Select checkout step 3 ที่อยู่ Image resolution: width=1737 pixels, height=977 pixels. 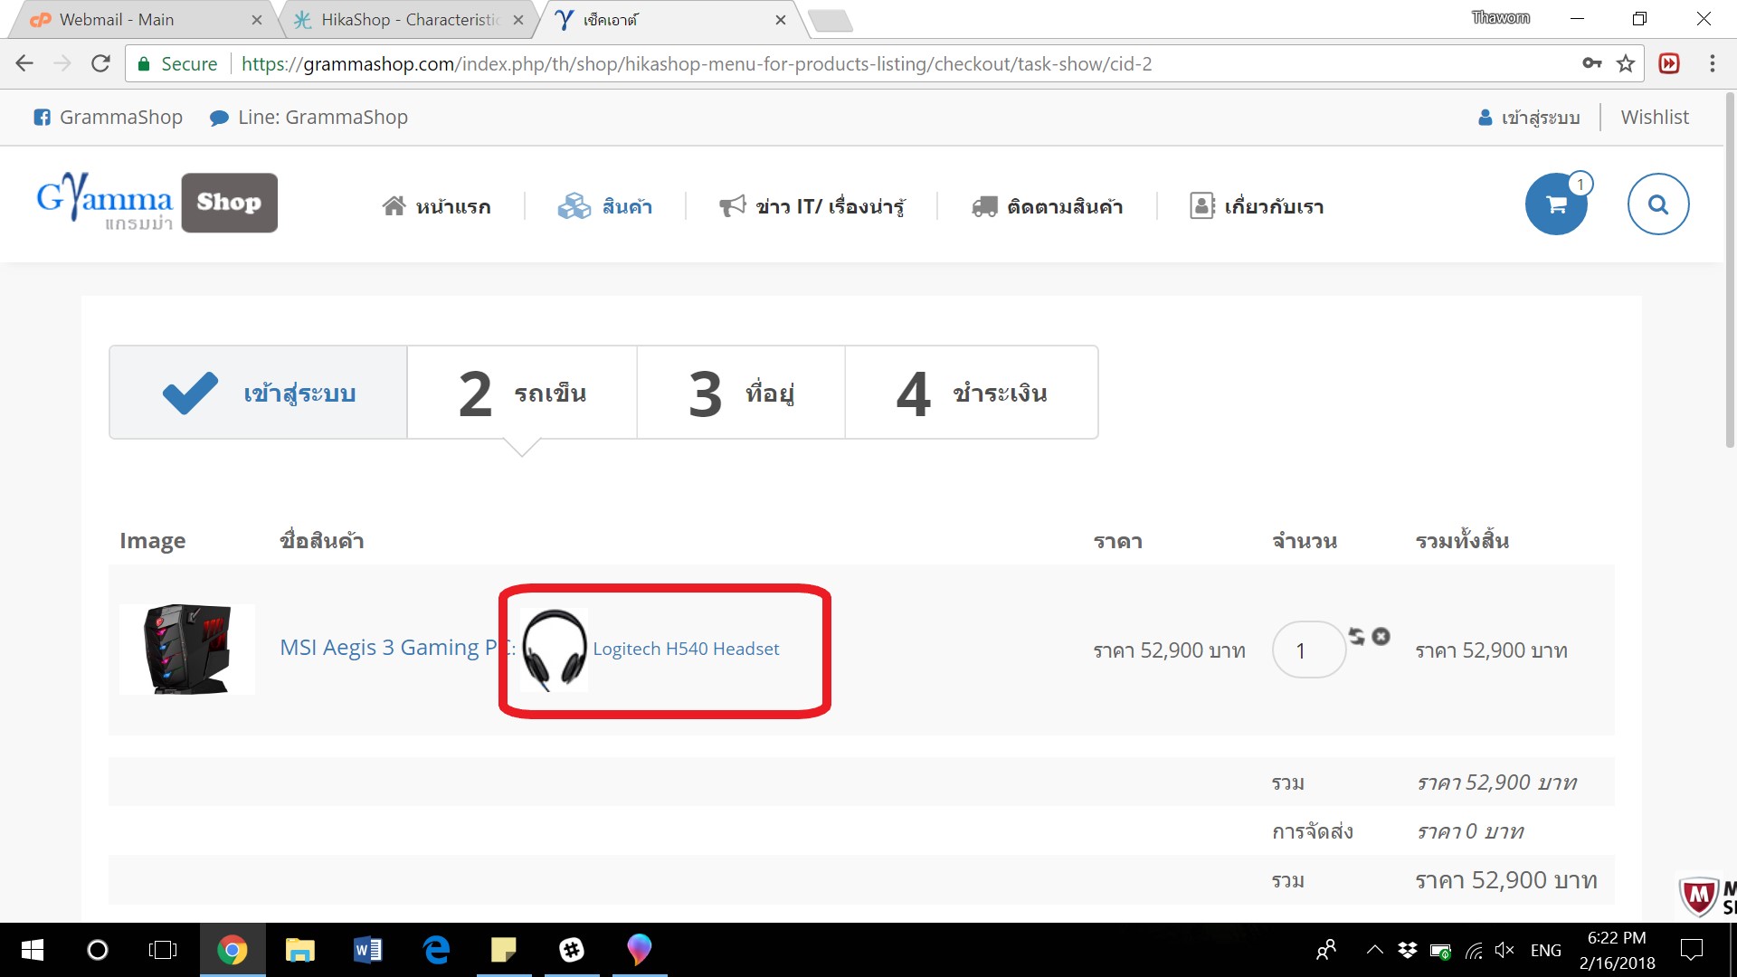[x=741, y=393]
